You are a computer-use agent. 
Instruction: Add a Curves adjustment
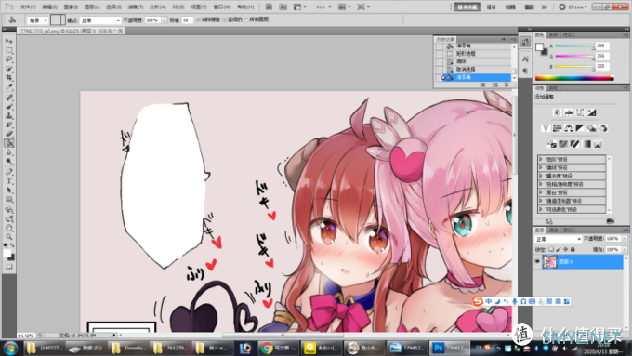pos(580,112)
